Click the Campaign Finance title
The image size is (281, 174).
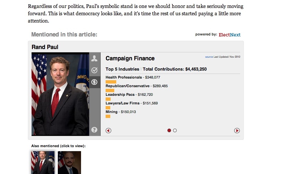(x=130, y=58)
